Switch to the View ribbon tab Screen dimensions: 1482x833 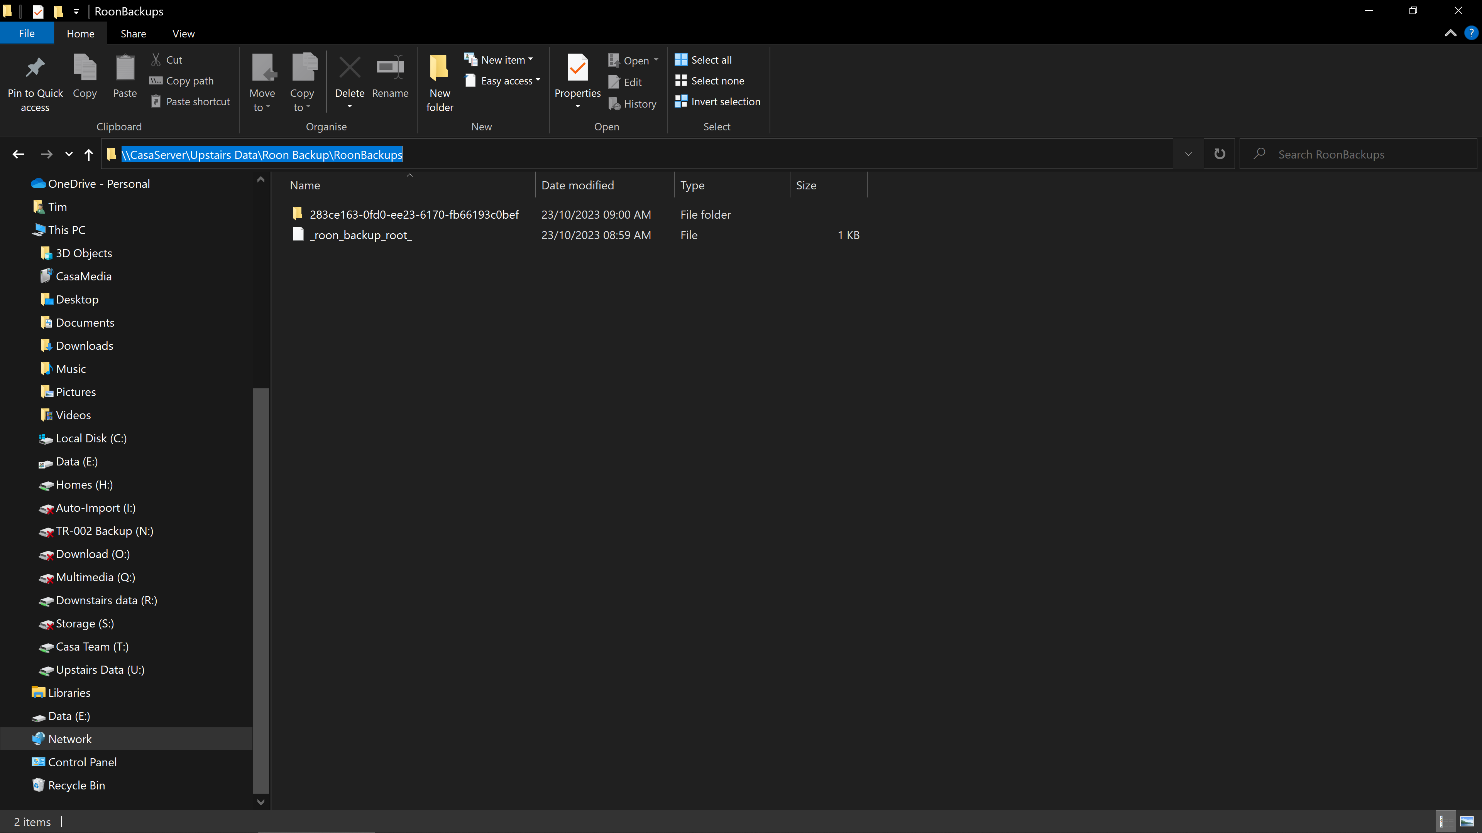point(183,34)
